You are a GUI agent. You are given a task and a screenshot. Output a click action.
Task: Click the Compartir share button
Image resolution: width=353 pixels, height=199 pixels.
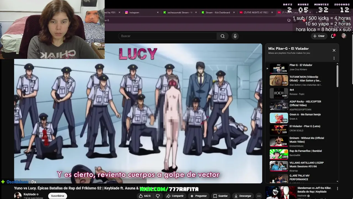(x=175, y=196)
